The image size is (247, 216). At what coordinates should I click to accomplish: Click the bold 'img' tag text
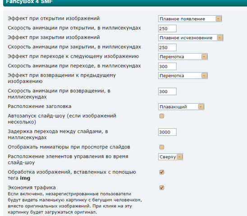click(25, 178)
